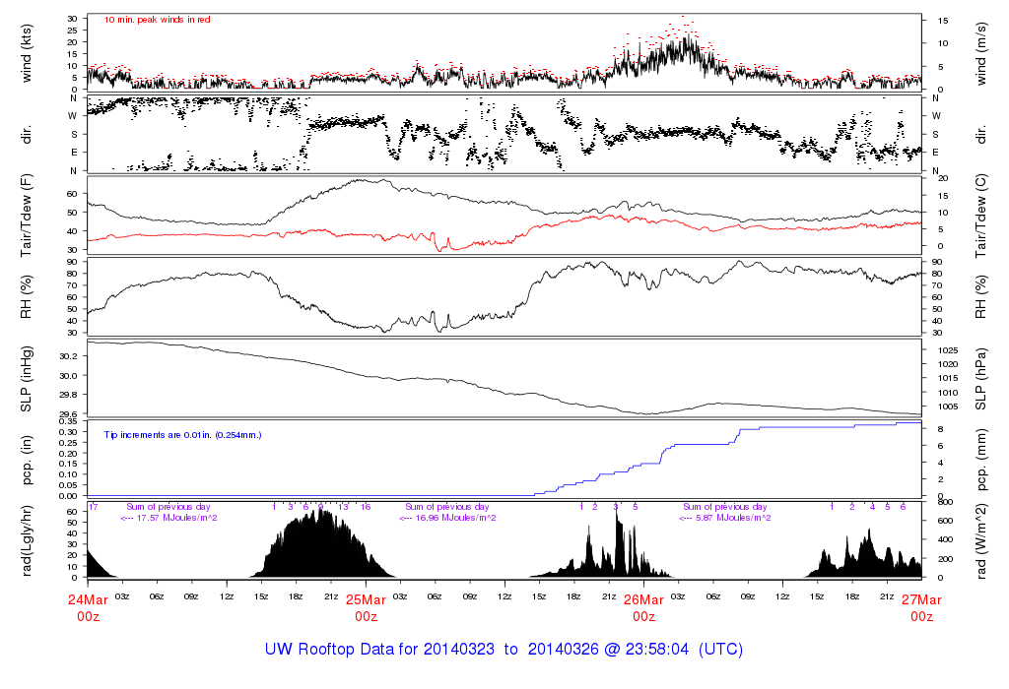Select the "rad(Lgly/hr)" axis label
1009x689 pixels.
click(27, 540)
